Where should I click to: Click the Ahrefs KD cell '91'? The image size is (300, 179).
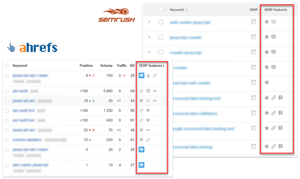[132, 120]
